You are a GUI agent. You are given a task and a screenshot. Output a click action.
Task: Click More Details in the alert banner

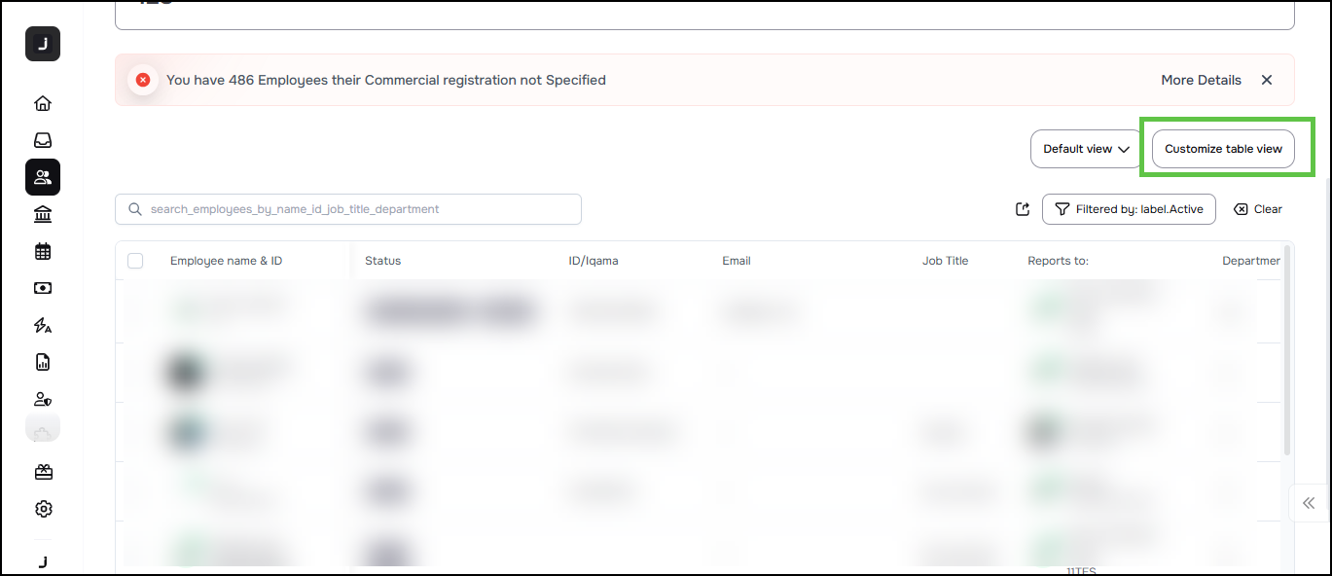coord(1201,80)
